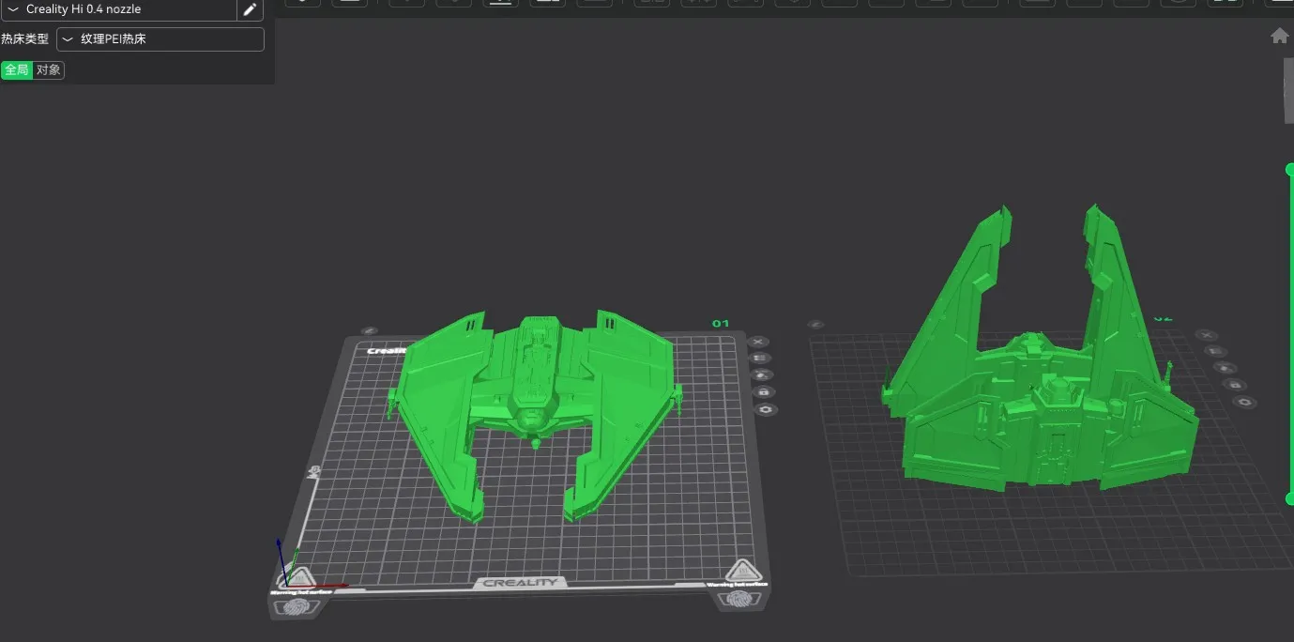Screen dimensions: 1294x642
Task: Click the pencil icon to edit printer preset
Action: [x=250, y=9]
